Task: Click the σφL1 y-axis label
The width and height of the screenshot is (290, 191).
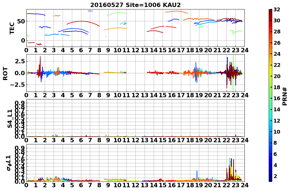Action: click(x=9, y=163)
